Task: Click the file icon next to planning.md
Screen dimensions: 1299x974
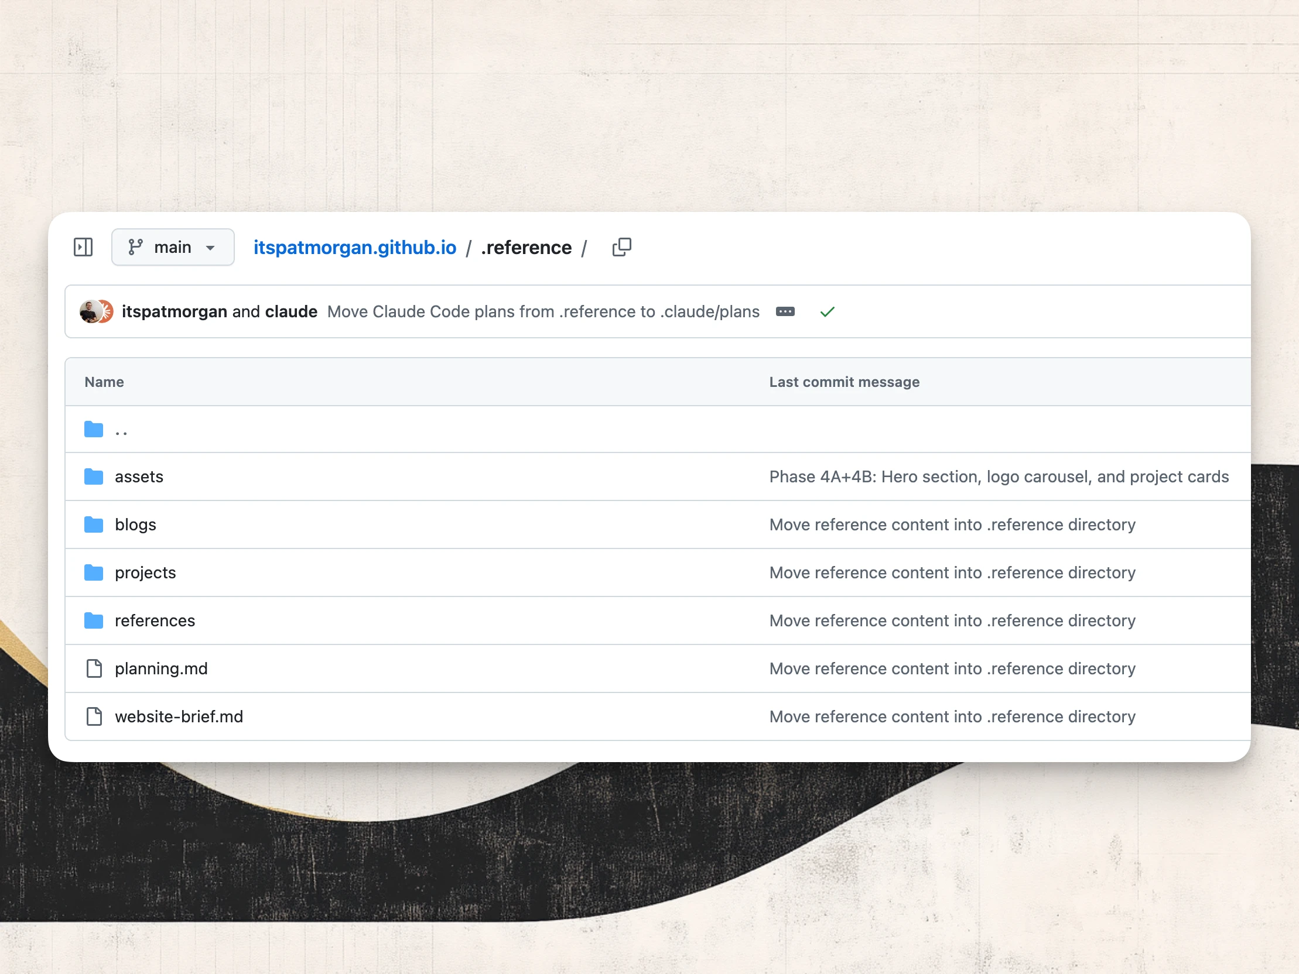Action: [x=94, y=668]
